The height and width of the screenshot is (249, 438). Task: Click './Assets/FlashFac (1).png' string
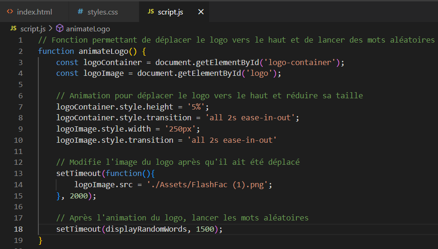(x=208, y=184)
